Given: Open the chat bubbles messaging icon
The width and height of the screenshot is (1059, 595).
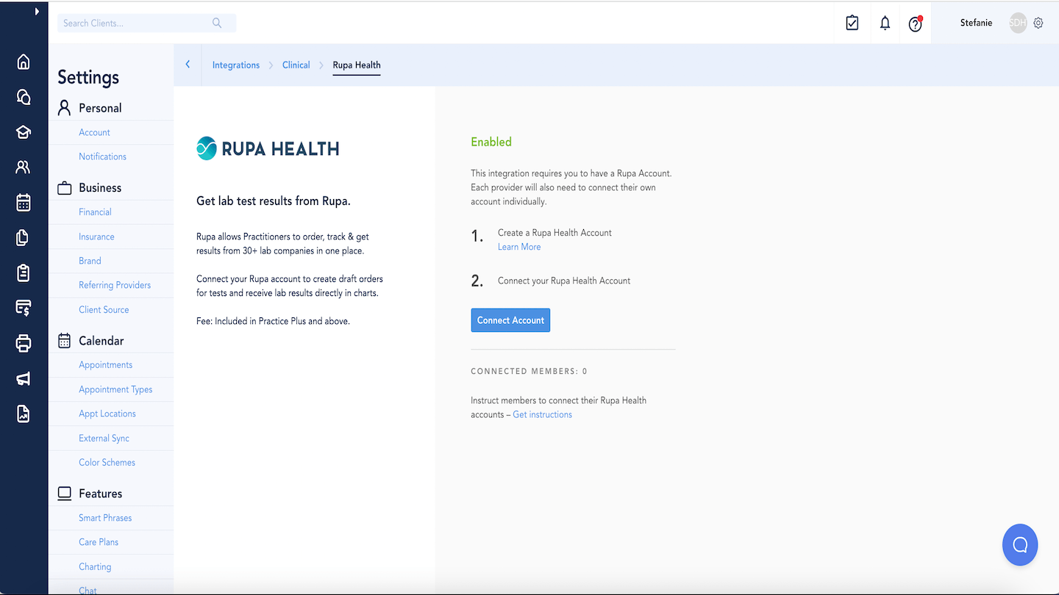Looking at the screenshot, I should (x=24, y=97).
